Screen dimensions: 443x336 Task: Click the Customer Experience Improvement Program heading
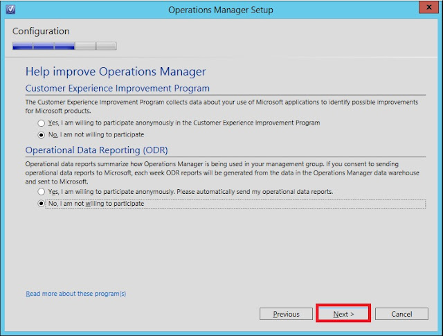117,88
